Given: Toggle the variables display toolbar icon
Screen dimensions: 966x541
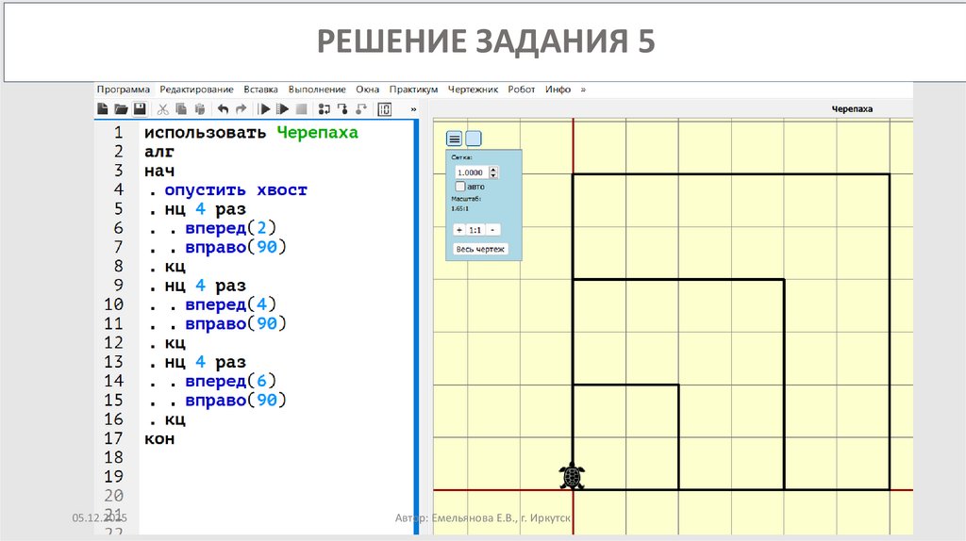Looking at the screenshot, I should (385, 109).
